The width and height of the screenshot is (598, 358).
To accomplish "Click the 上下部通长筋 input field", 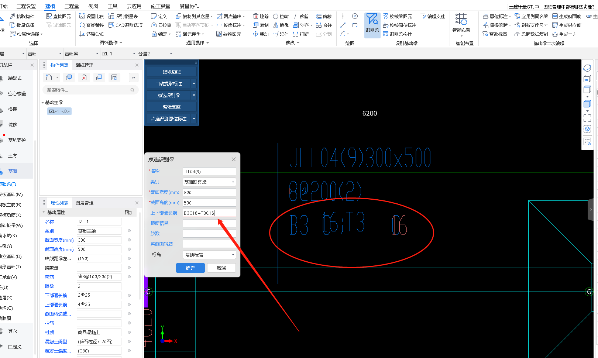I will click(209, 213).
